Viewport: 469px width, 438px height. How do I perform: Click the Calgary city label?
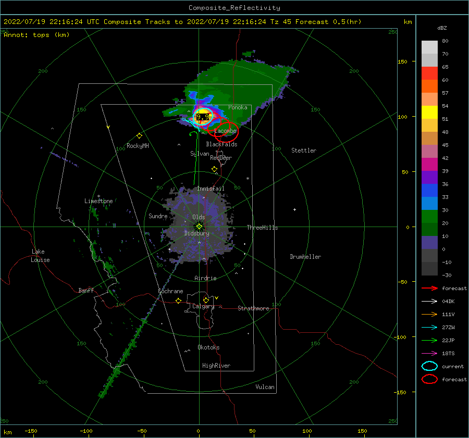point(203,306)
